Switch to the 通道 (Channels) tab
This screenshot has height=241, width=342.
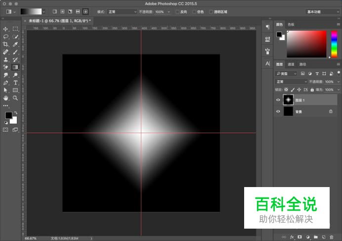291,64
